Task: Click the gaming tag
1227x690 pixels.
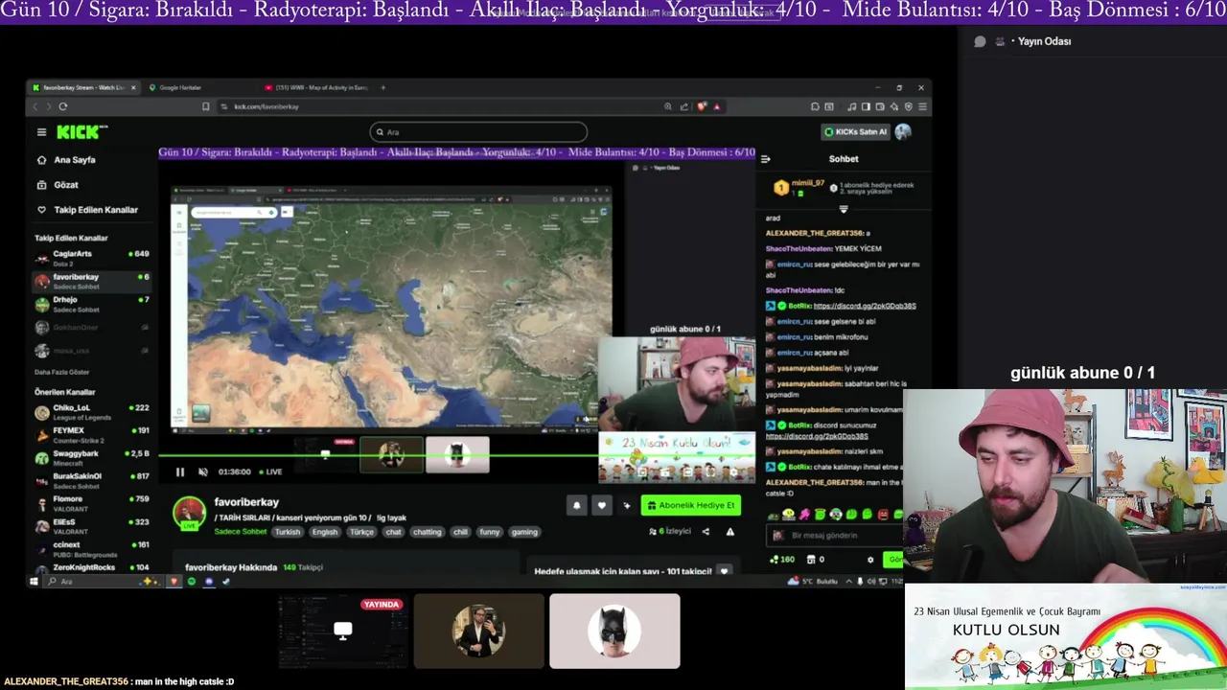Action: pyautogui.click(x=524, y=532)
